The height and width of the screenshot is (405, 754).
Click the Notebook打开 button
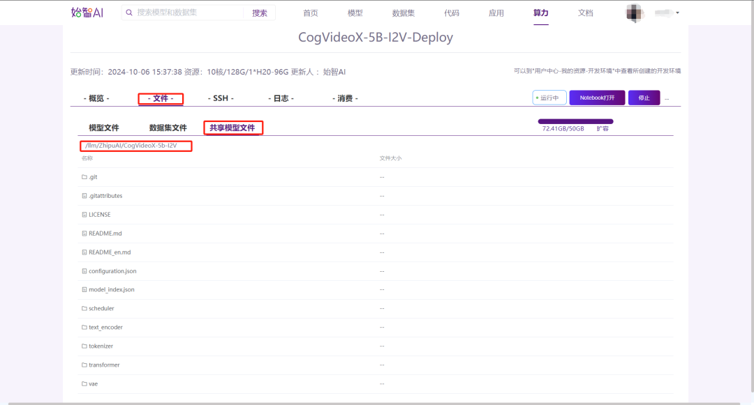pos(597,98)
